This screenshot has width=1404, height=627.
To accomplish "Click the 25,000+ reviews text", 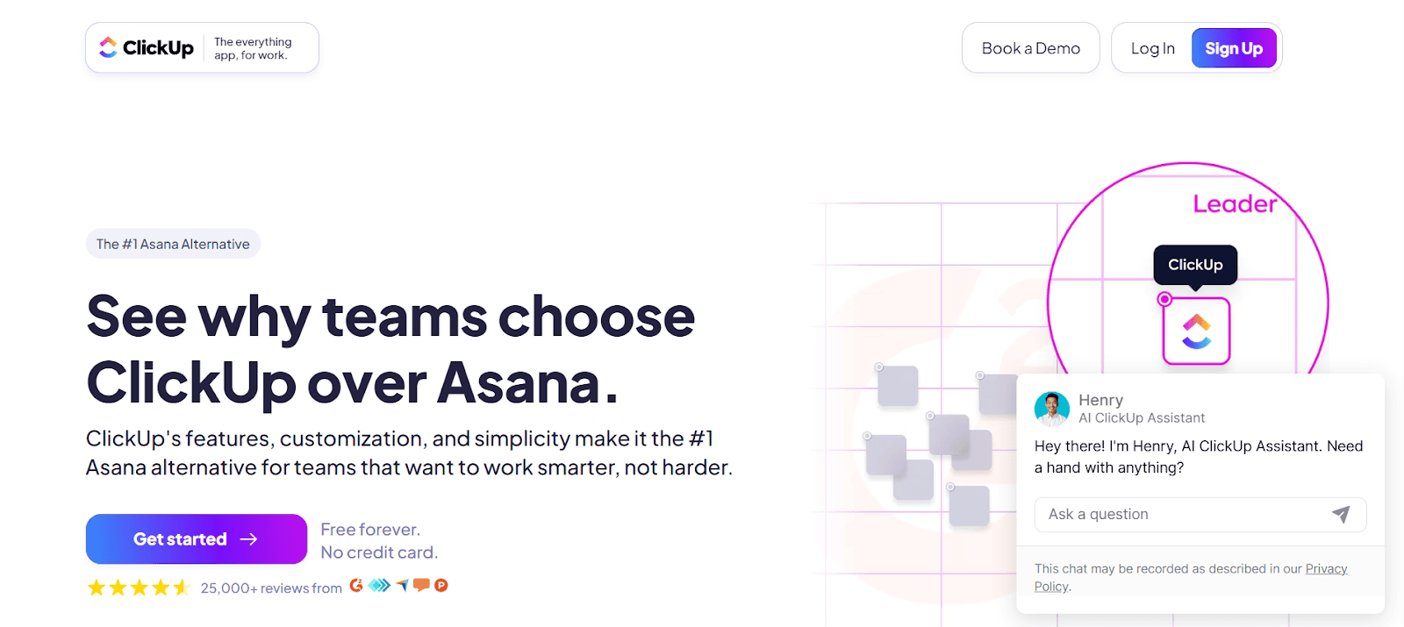I will click(271, 588).
